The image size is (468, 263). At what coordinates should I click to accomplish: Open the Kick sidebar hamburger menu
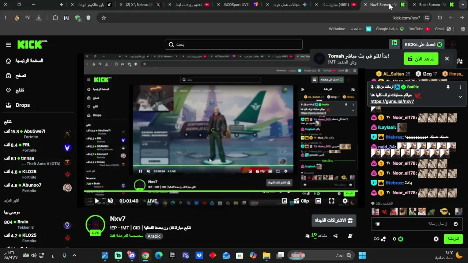point(8,45)
